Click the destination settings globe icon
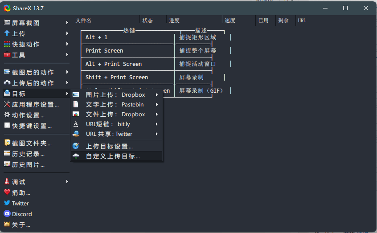The image size is (377, 233). pyautogui.click(x=76, y=146)
